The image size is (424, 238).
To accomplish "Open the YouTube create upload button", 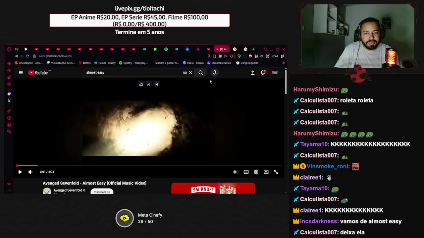I will tap(253, 73).
